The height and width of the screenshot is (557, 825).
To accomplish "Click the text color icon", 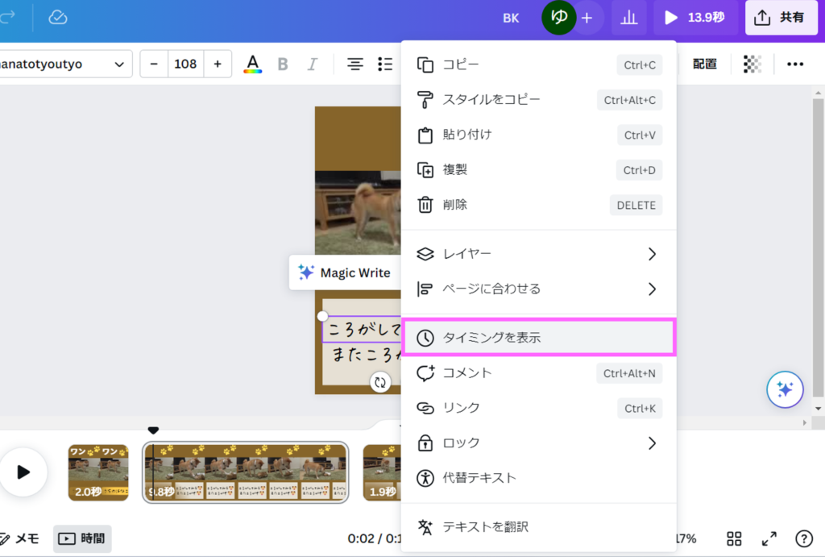I will (253, 64).
